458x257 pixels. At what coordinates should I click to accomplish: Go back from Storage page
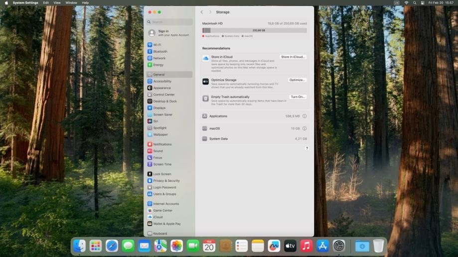[202, 12]
